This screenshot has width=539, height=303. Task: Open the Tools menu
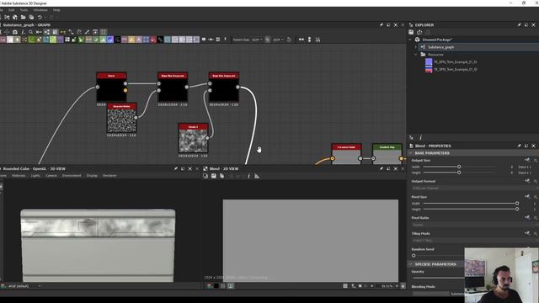click(x=24, y=10)
